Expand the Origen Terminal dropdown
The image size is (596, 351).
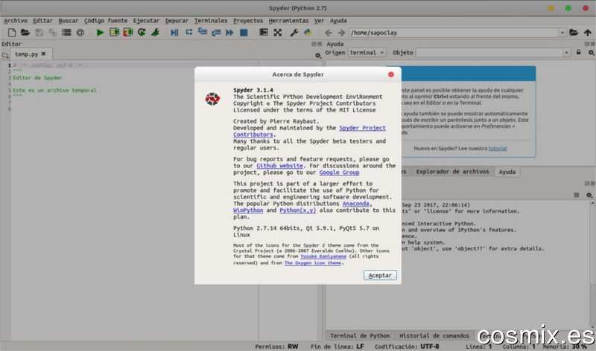click(367, 52)
